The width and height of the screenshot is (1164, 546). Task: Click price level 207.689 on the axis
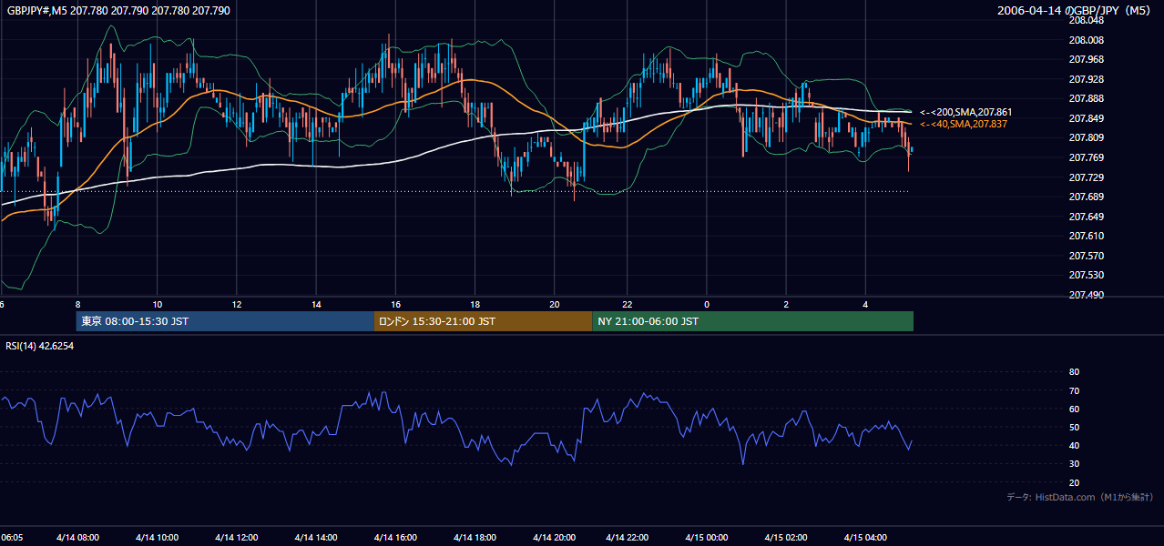point(1085,197)
